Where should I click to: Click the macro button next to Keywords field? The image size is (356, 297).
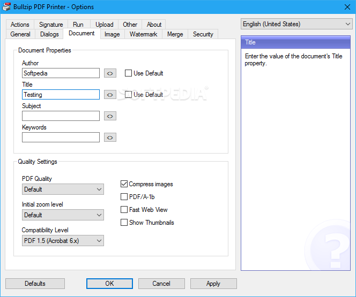110,138
